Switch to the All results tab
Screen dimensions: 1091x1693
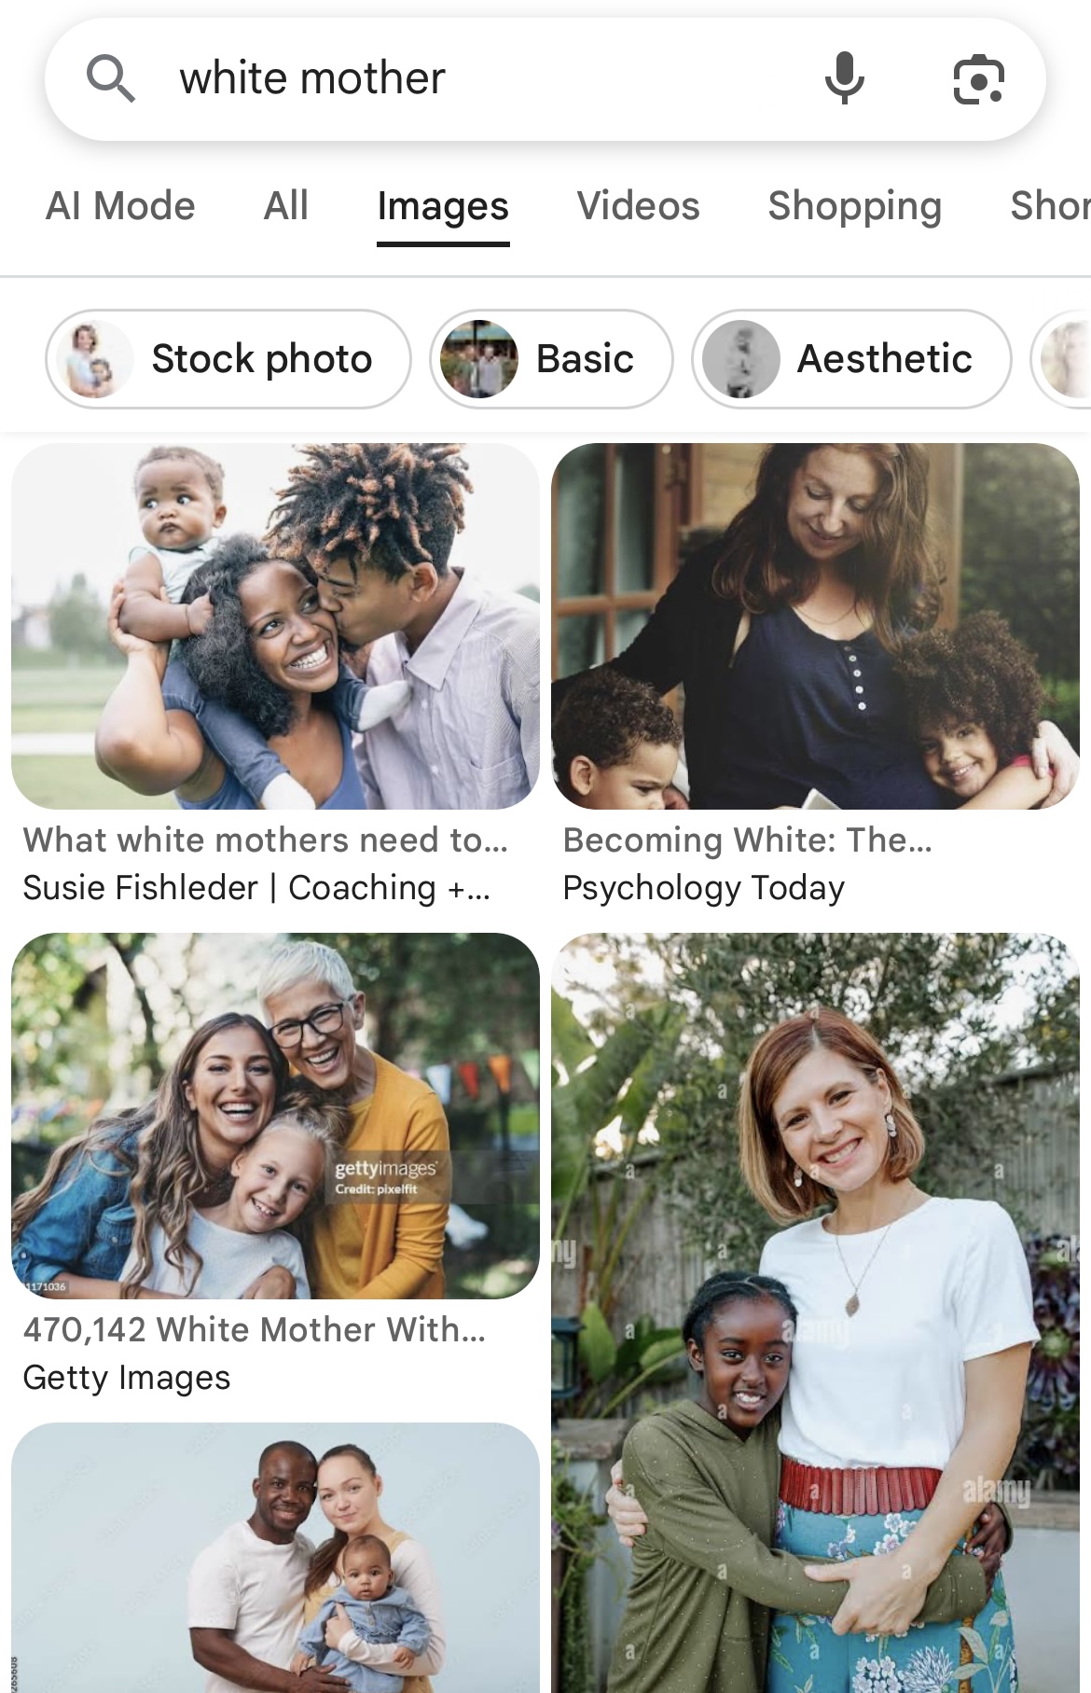(285, 206)
